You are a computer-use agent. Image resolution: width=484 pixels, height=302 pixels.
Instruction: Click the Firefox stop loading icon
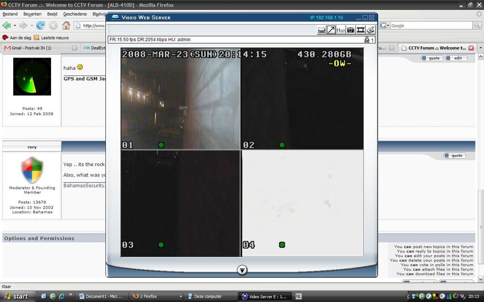coord(53,25)
